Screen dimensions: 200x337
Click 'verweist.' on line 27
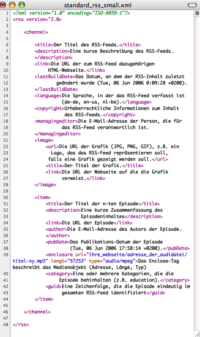tap(74, 178)
